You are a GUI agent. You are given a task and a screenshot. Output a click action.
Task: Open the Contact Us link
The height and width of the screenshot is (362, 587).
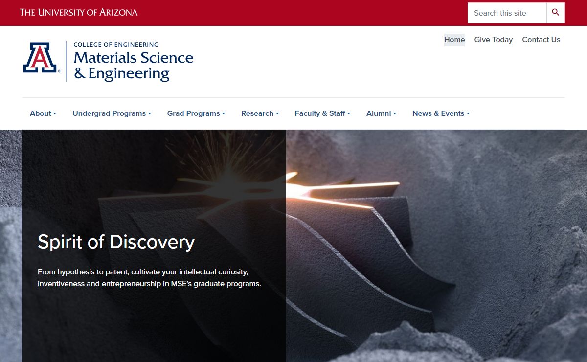541,40
